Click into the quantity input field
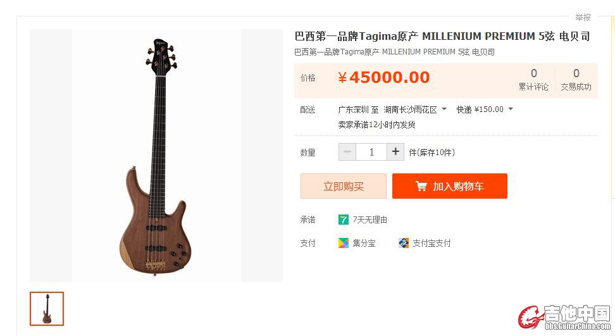 coord(371,152)
